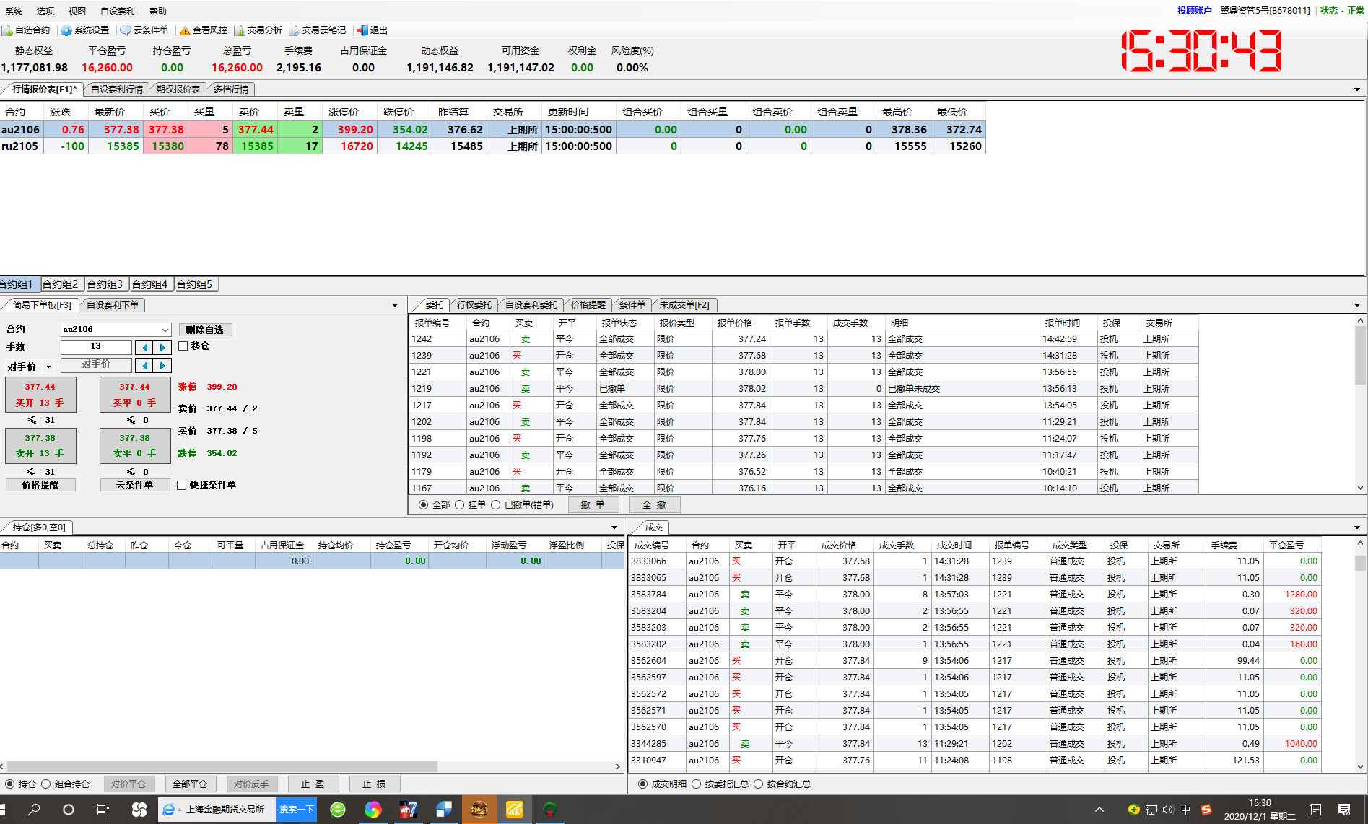Click the 手数 quantity input field
1368x824 pixels.
coord(96,347)
